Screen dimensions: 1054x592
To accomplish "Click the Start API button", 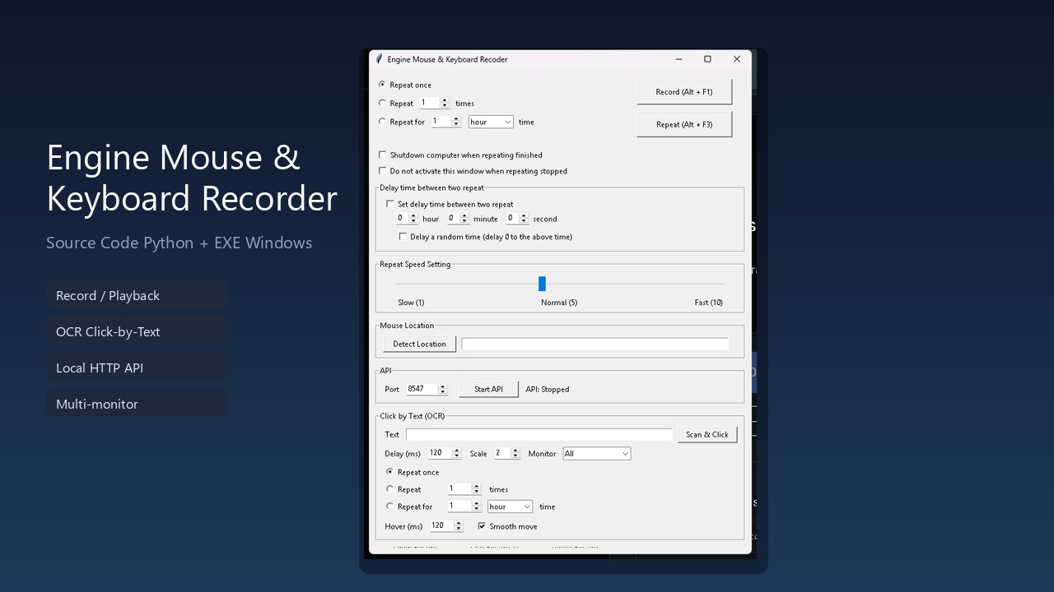I will (x=489, y=390).
